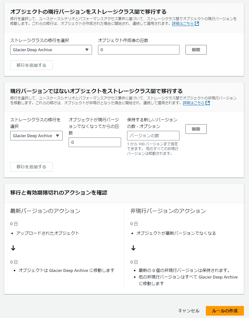The image size is (249, 318).
Task: Click heading 移行と有効期限切れのアクションを確認
Action: 59,193
